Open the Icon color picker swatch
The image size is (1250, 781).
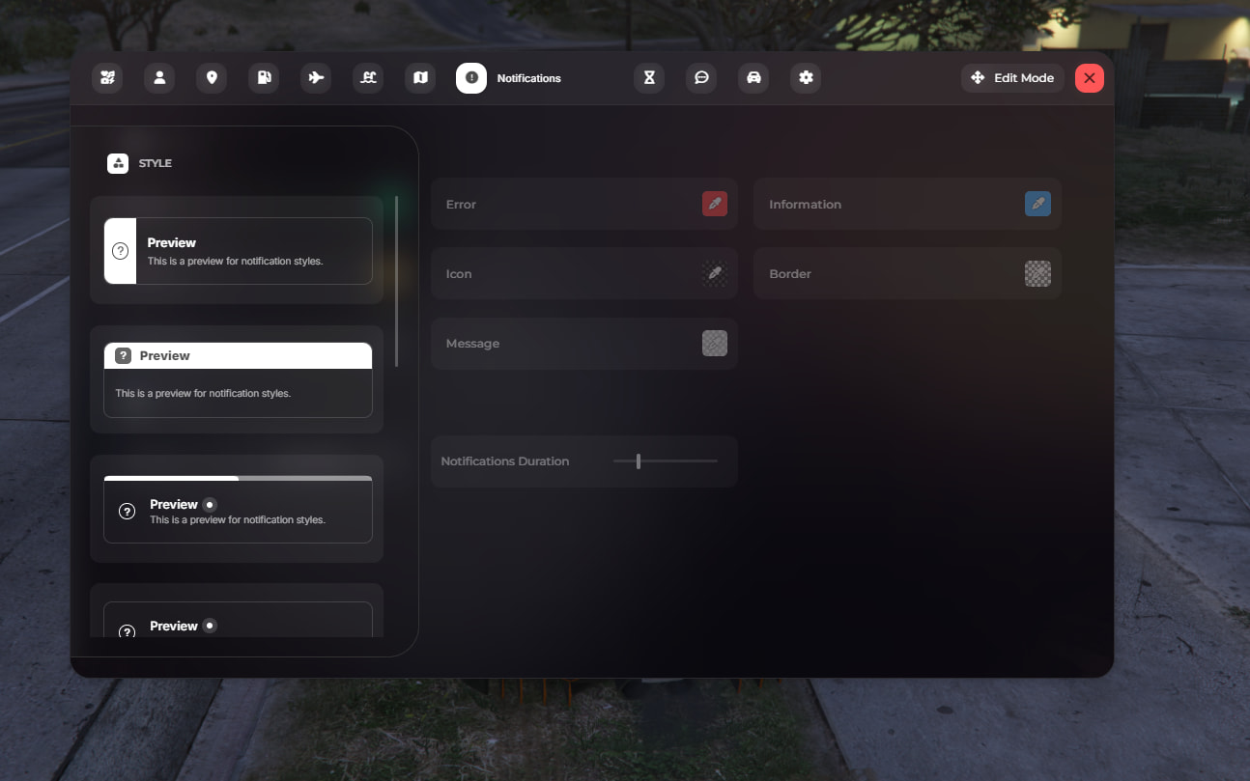click(715, 273)
